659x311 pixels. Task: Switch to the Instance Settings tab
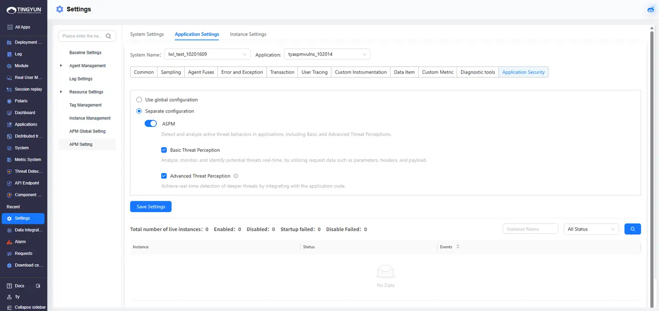(248, 34)
